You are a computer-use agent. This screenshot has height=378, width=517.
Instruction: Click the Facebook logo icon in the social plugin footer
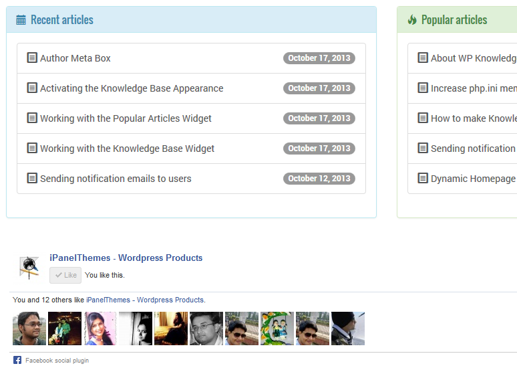pos(17,360)
